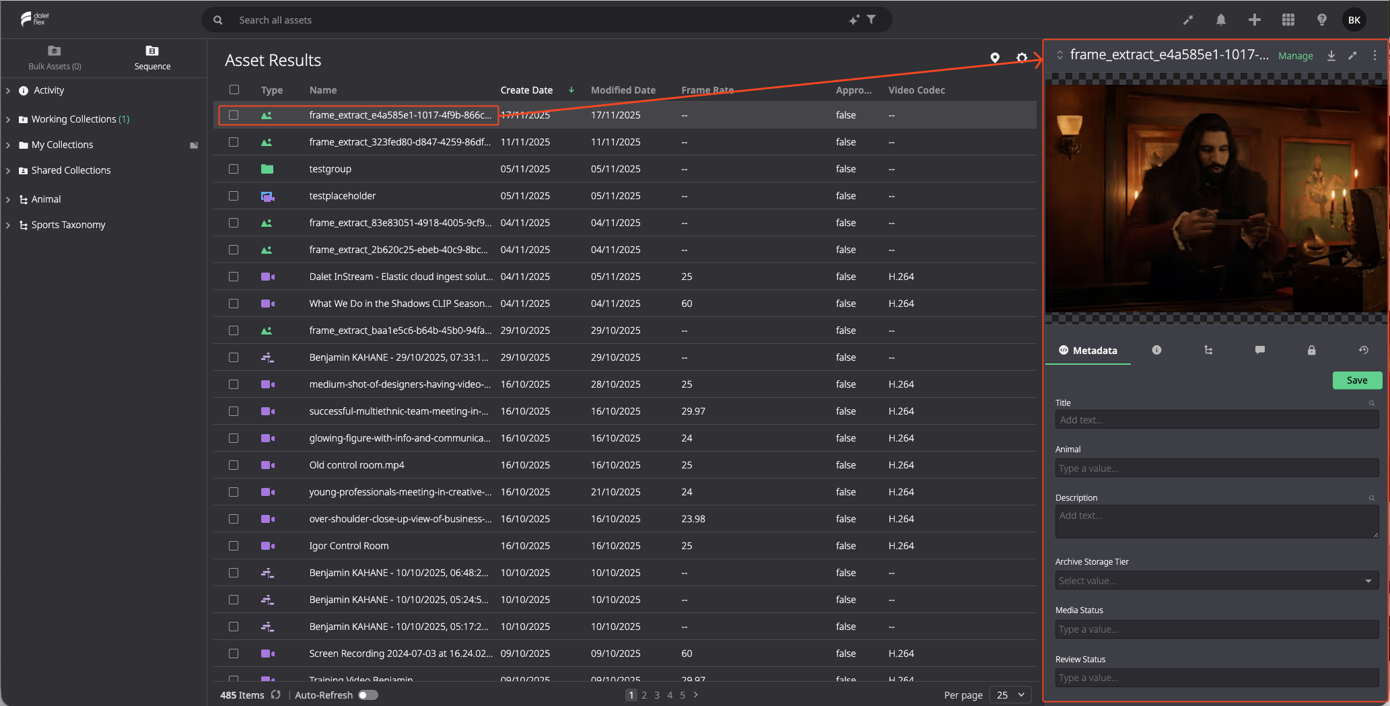Click the video icon of Igor Control Room
This screenshot has width=1390, height=706.
pyautogui.click(x=267, y=546)
